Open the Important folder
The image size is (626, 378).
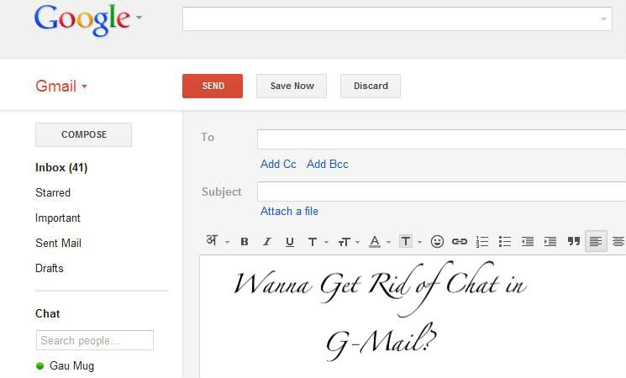tap(58, 218)
